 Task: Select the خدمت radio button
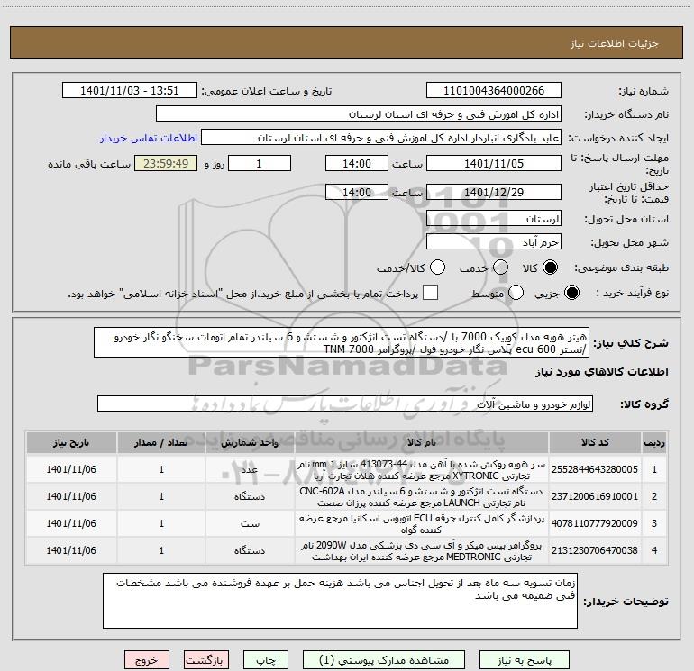point(500,267)
